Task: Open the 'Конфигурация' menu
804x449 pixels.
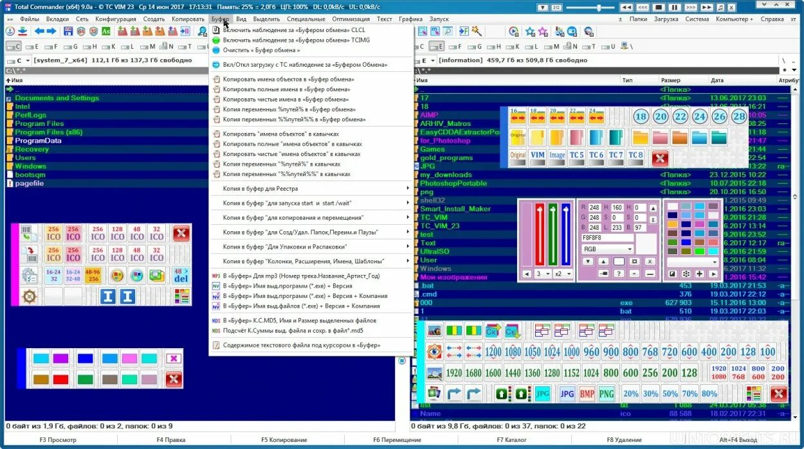Action: 116,19
